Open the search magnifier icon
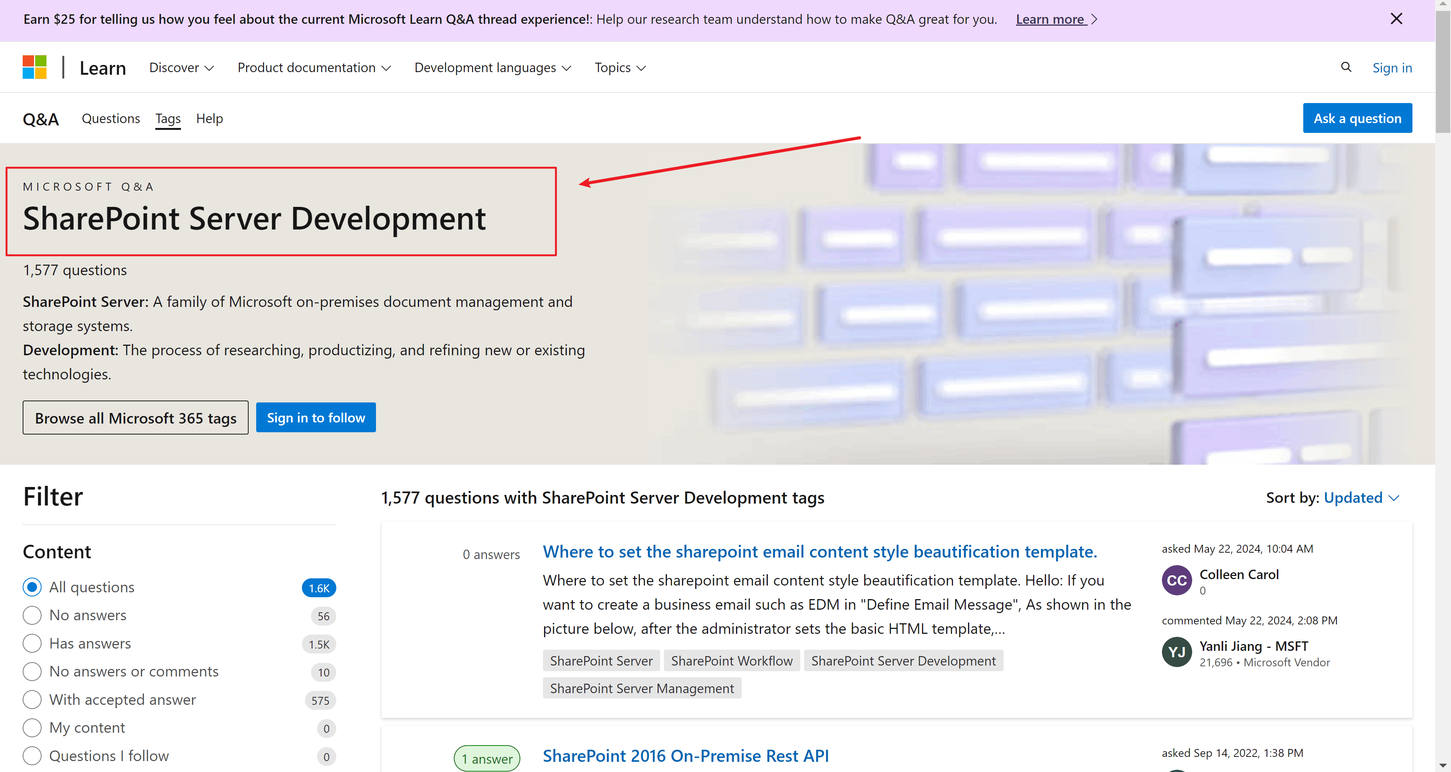1451x772 pixels. point(1346,67)
